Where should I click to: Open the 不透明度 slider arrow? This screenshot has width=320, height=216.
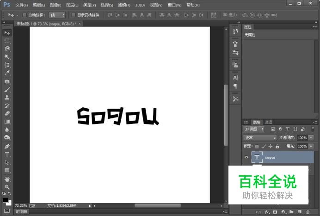coord(311,138)
